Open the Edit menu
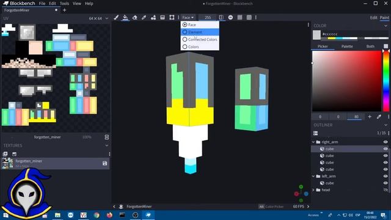This screenshot has width=391, height=220. pyautogui.click(x=53, y=4)
